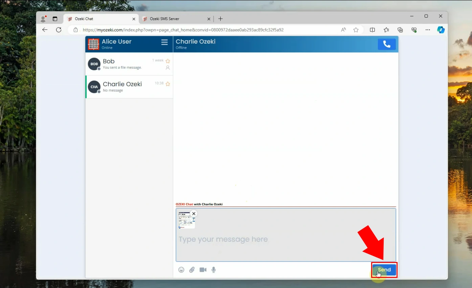The height and width of the screenshot is (288, 472).
Task: Go back in browser history
Action: [45, 30]
